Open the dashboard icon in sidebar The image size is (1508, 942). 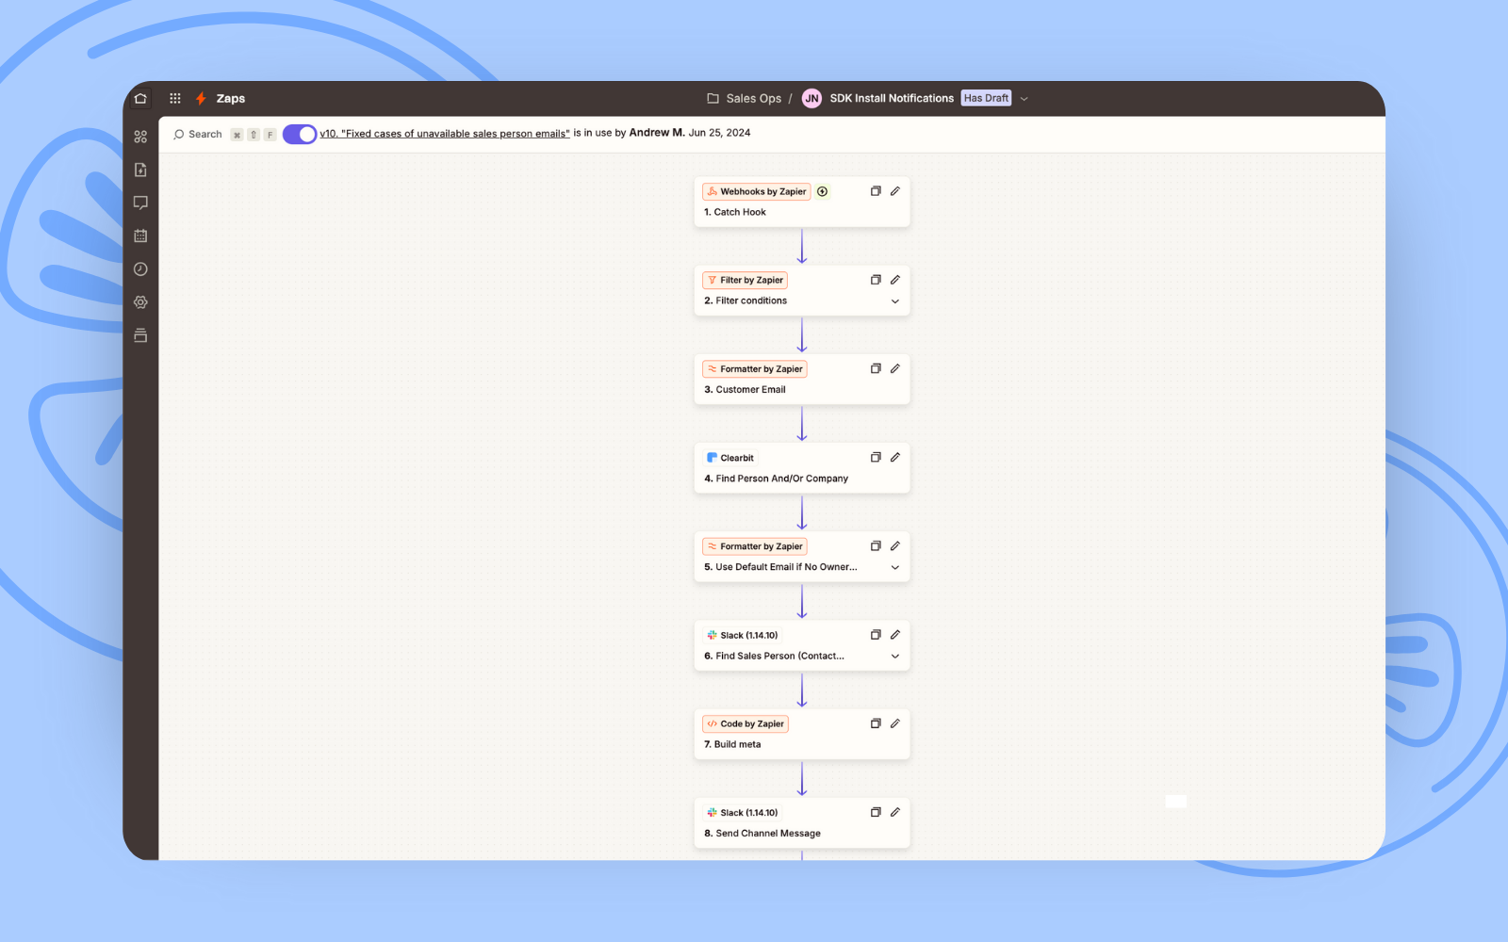[x=140, y=137]
